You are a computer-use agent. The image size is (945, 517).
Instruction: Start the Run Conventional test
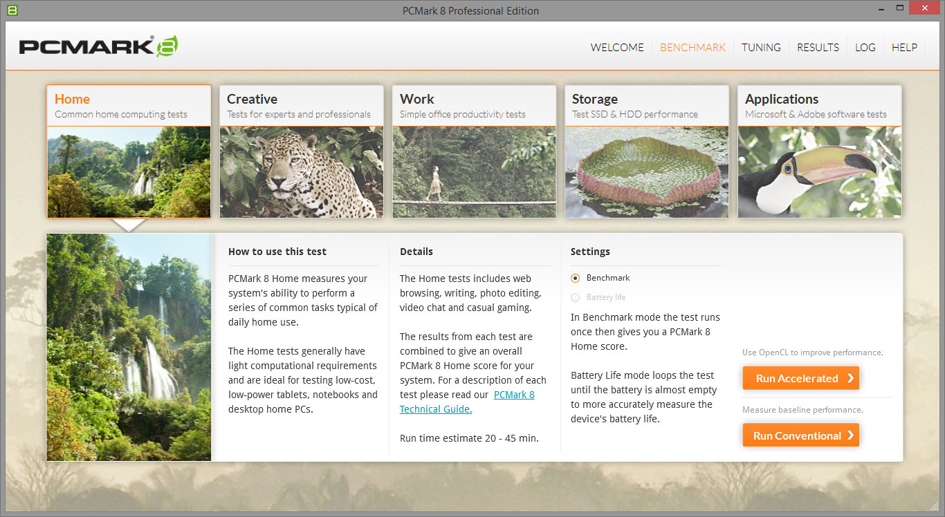click(x=800, y=435)
